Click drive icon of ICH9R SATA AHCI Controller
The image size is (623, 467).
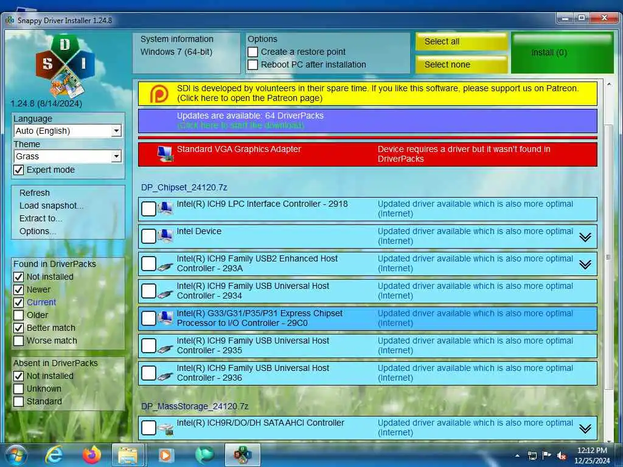165,429
